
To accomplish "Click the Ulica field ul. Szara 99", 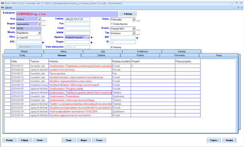I will click(x=29, y=37).
